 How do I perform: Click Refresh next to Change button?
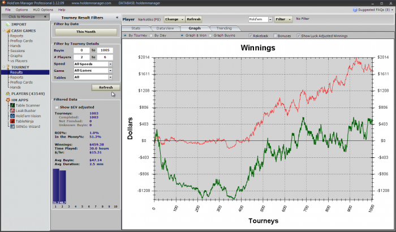pos(193,19)
